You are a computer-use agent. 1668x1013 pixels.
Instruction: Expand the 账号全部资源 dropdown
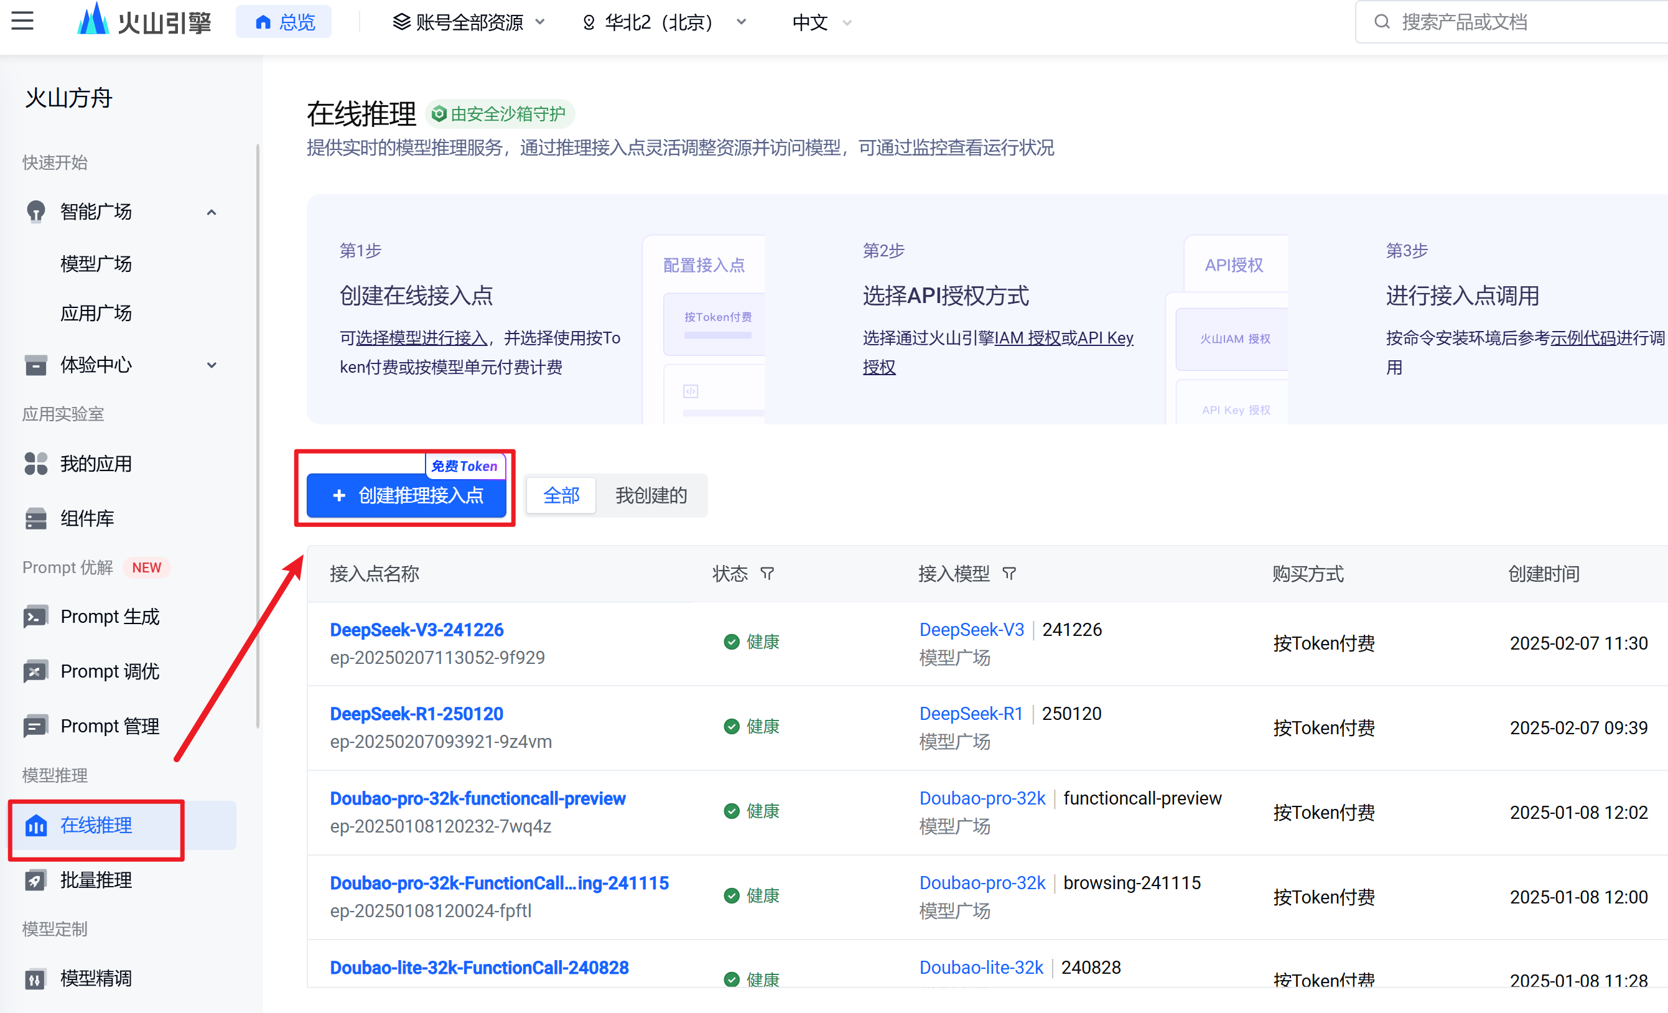pyautogui.click(x=468, y=22)
